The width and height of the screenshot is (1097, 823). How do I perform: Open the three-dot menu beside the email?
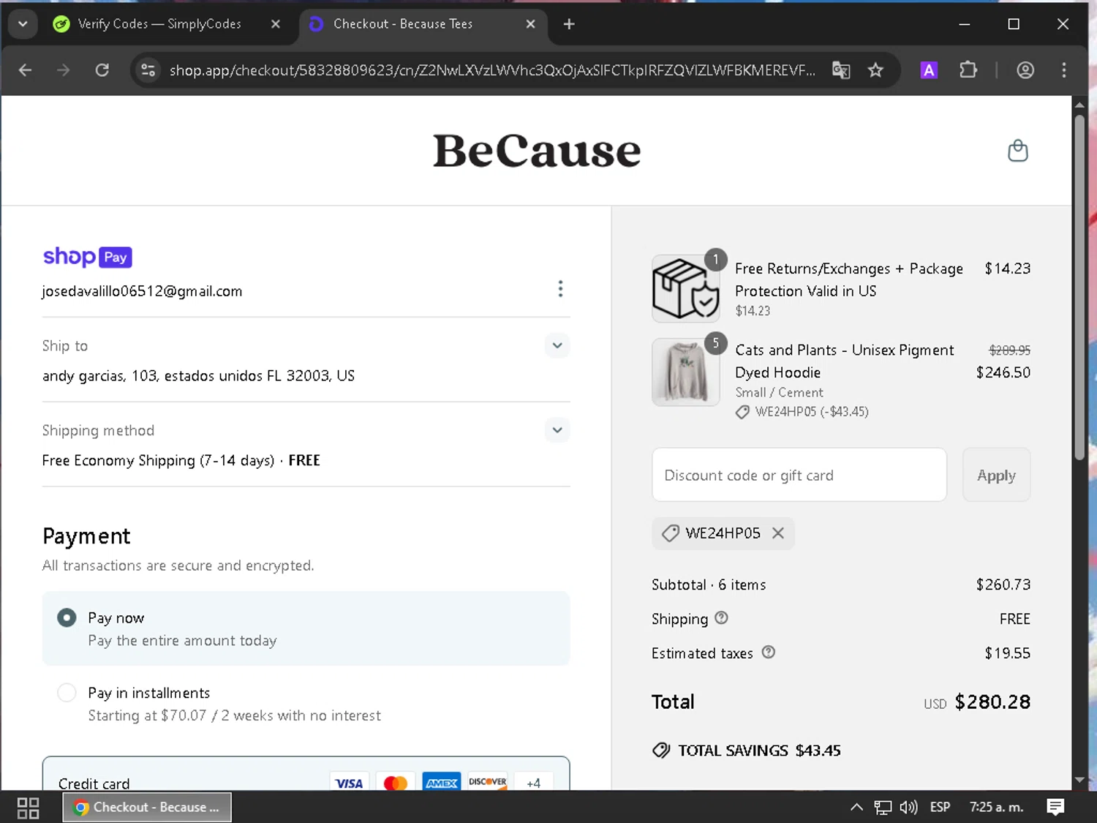[560, 289]
